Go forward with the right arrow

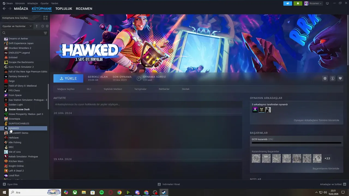pyautogui.click(x=10, y=9)
